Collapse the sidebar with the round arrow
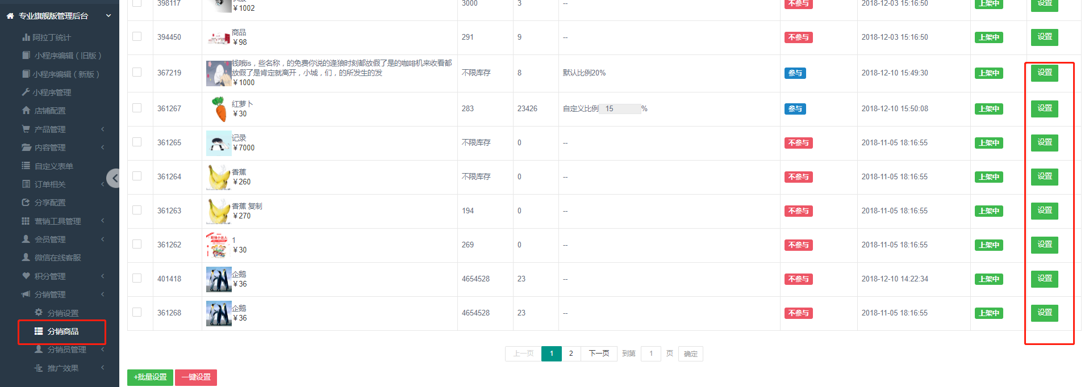1089x387 pixels. click(x=114, y=178)
